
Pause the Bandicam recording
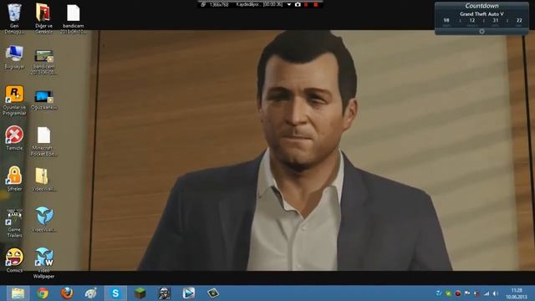pyautogui.click(x=306, y=4)
